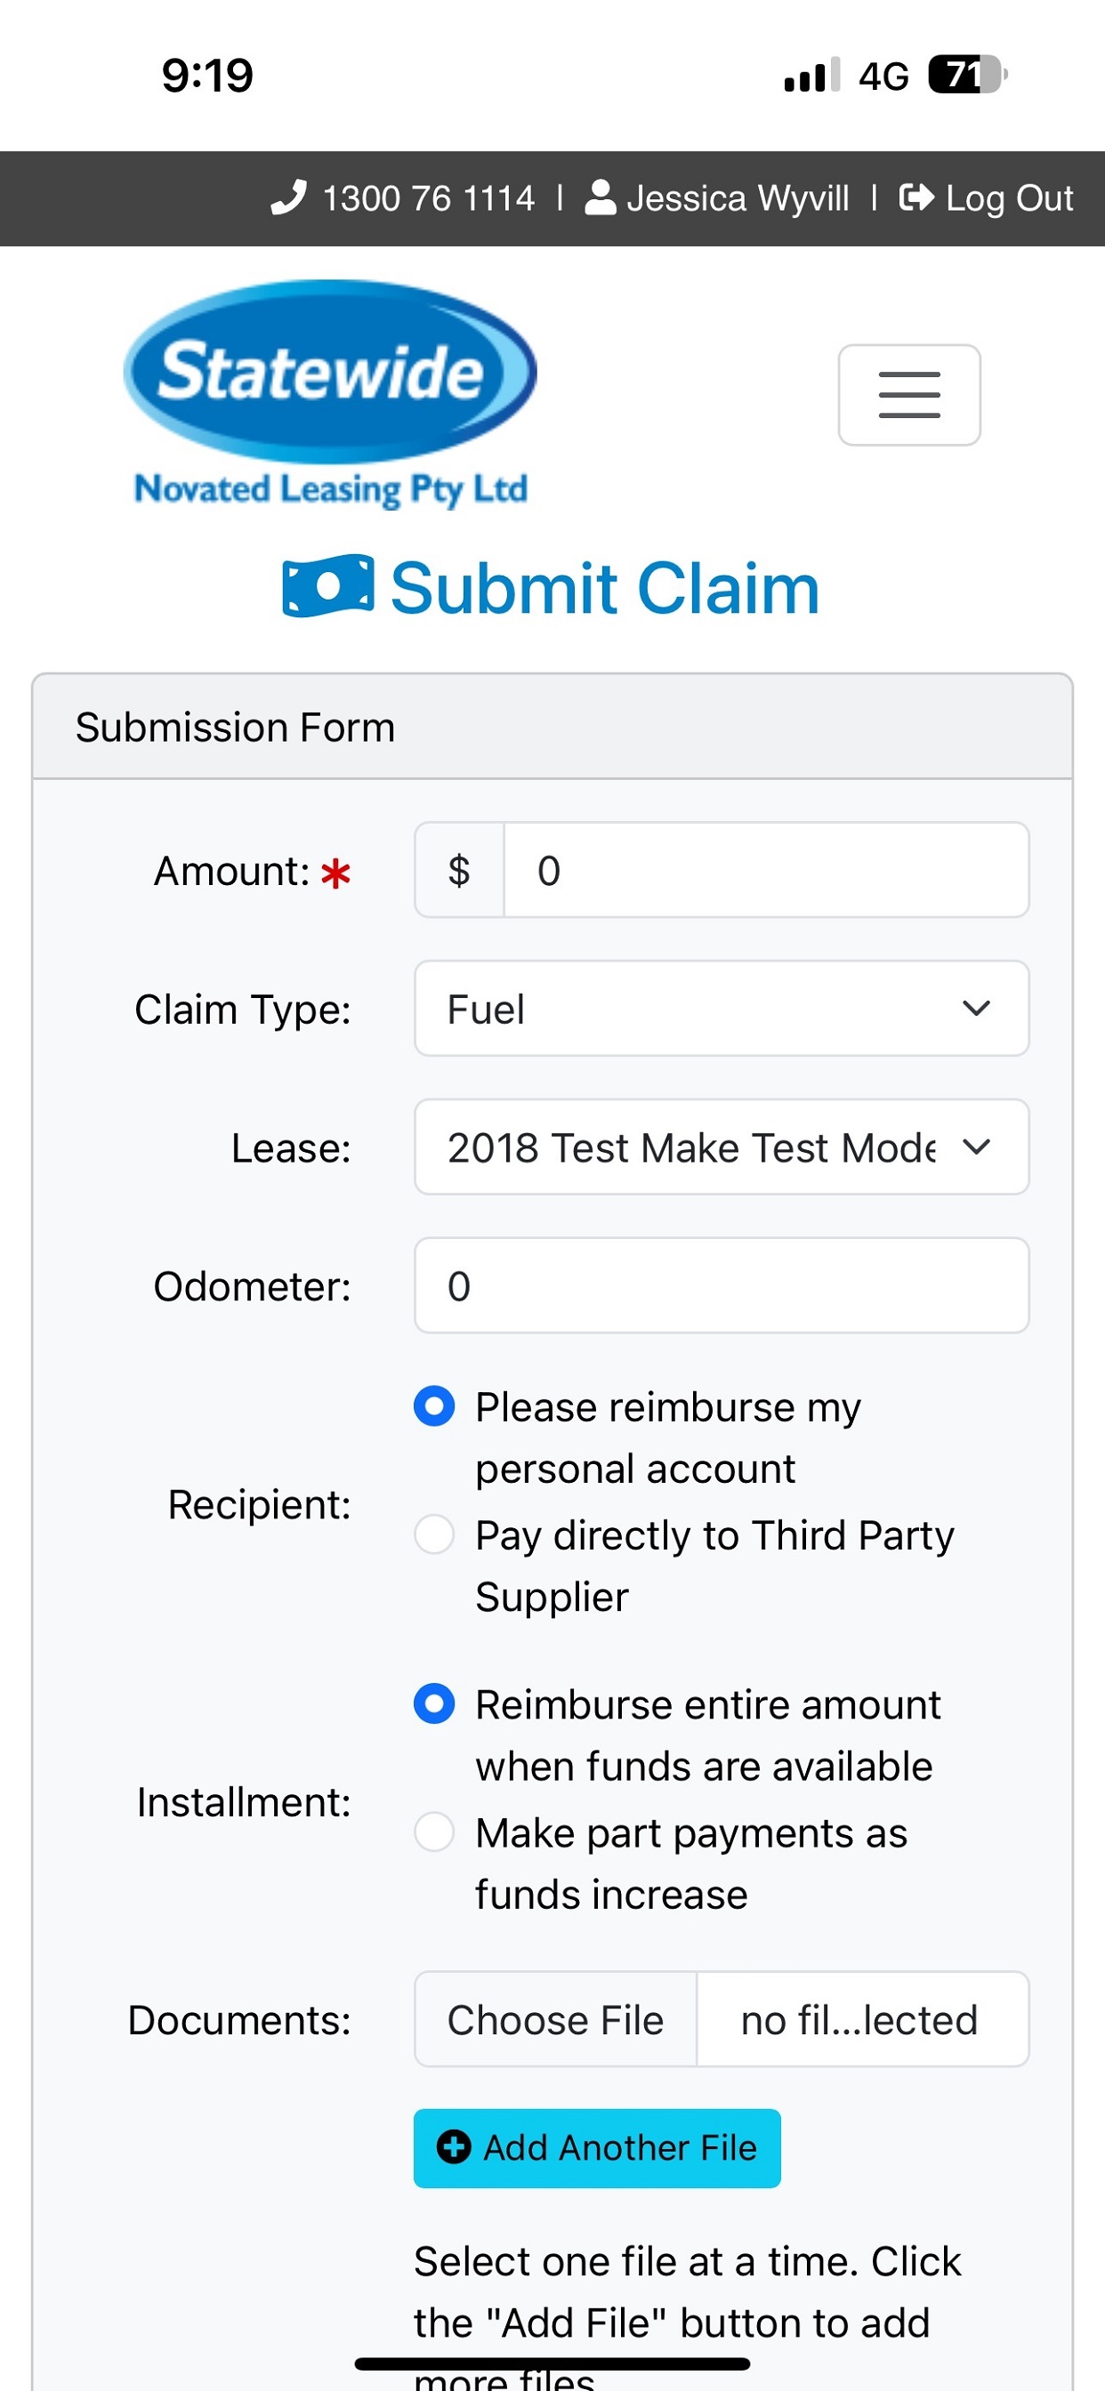Call the 1300 76 1114 number link
Screen dimensions: 1105x2391
tap(428, 197)
